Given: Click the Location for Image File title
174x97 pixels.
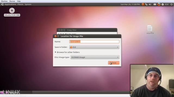Looking at the screenshot, I should click(x=72, y=36).
